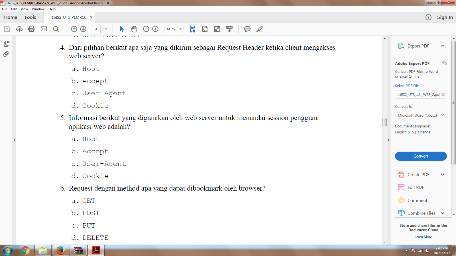Zoom in with plus icon

(x=155, y=29)
